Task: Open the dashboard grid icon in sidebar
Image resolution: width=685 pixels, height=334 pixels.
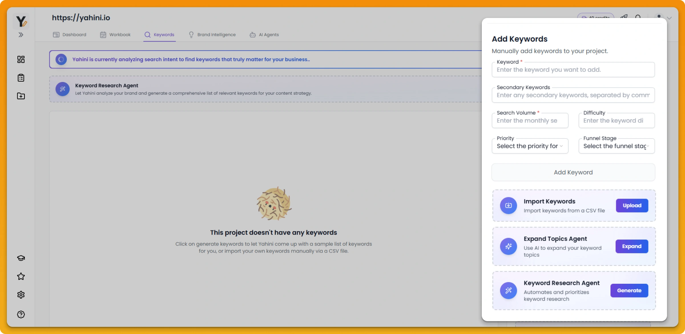Action: [21, 59]
